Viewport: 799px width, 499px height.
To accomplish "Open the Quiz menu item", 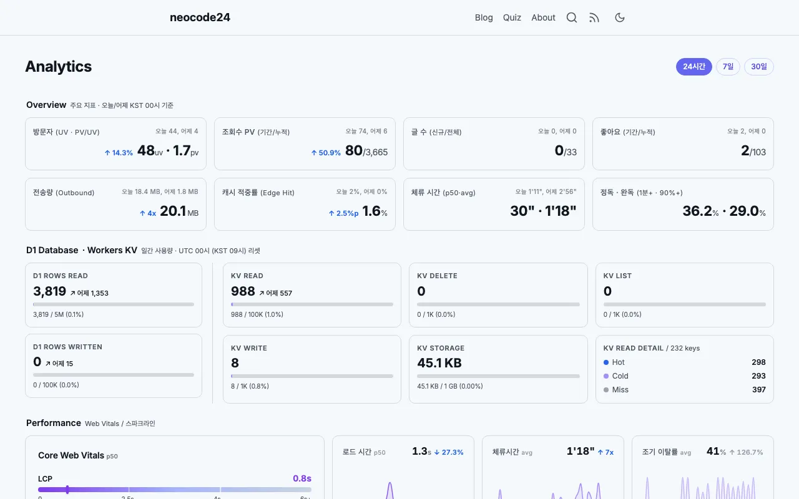I will (x=512, y=17).
